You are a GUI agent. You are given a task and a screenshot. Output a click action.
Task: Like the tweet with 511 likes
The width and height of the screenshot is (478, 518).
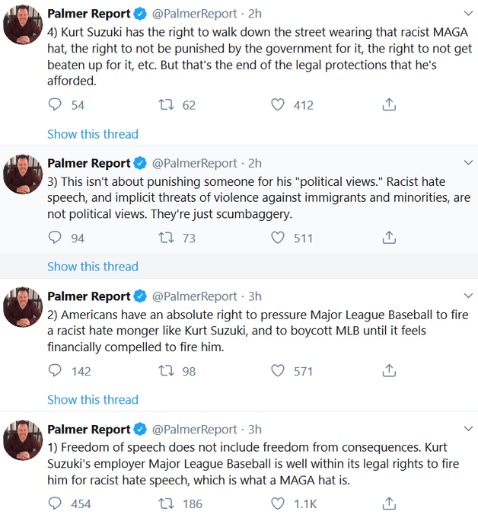(279, 238)
